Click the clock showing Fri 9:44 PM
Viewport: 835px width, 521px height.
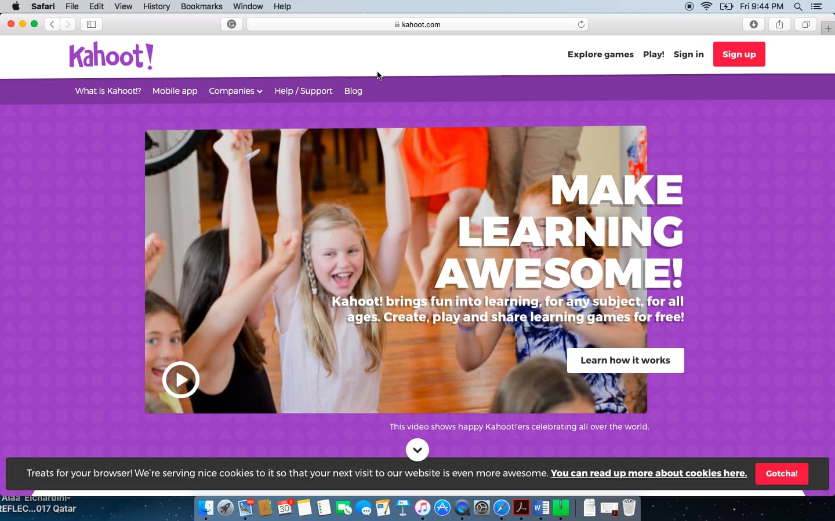click(x=761, y=6)
